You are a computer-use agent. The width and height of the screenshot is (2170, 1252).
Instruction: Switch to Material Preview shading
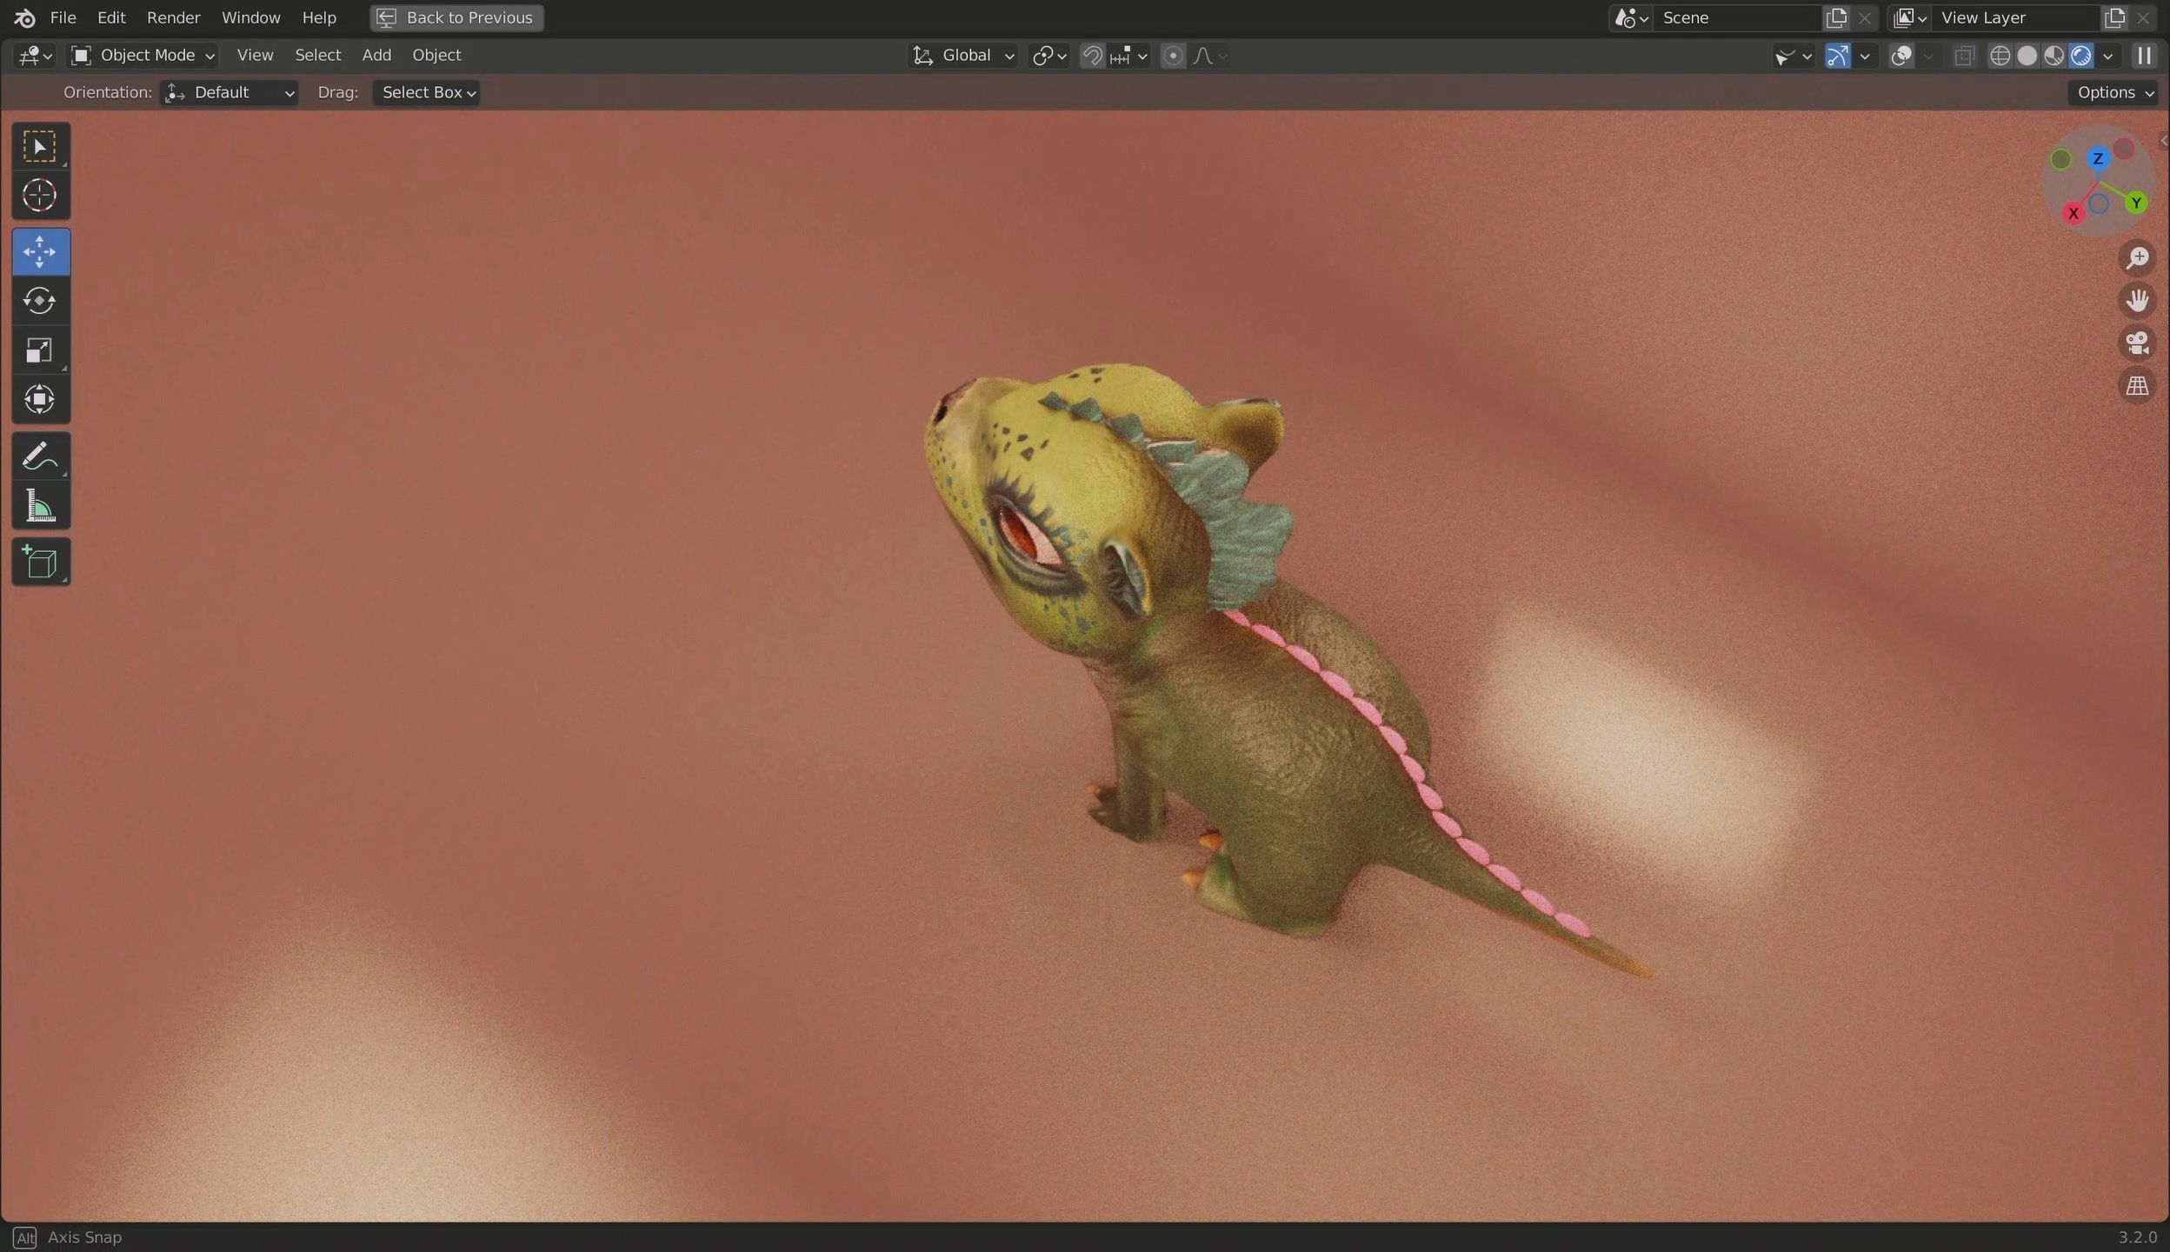coord(2054,56)
